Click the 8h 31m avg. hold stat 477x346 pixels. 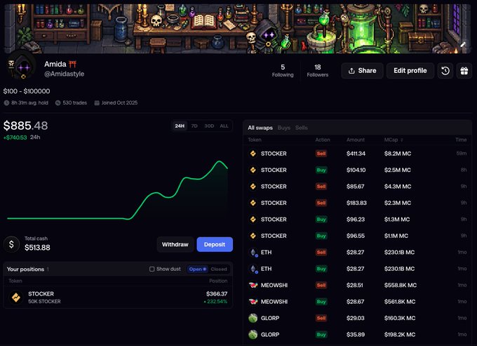[26, 103]
